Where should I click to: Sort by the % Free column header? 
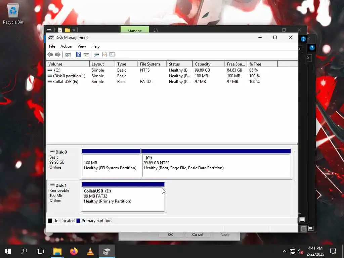(x=262, y=64)
